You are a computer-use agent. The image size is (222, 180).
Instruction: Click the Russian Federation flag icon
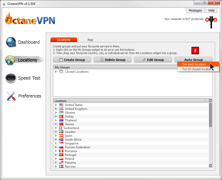click(x=61, y=147)
